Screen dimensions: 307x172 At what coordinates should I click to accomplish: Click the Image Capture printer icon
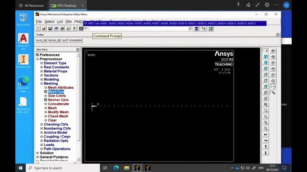[x=62, y=29]
